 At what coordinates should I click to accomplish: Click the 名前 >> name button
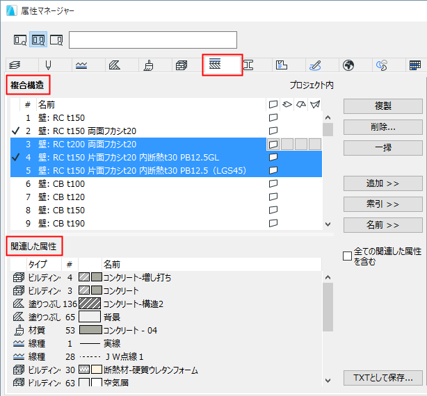click(383, 225)
